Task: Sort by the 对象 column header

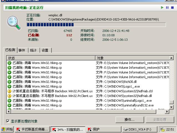Action: [132, 58]
